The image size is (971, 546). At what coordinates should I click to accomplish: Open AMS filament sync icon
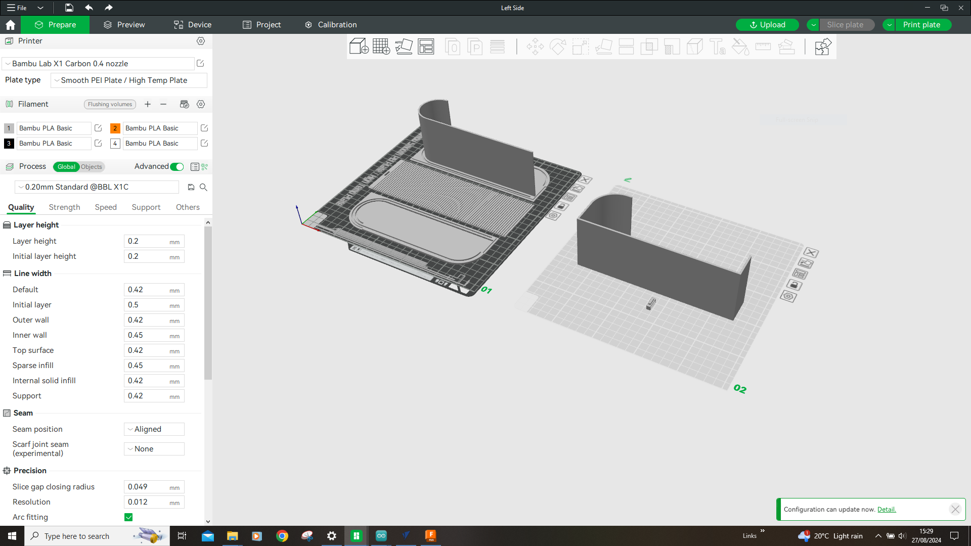(x=184, y=104)
